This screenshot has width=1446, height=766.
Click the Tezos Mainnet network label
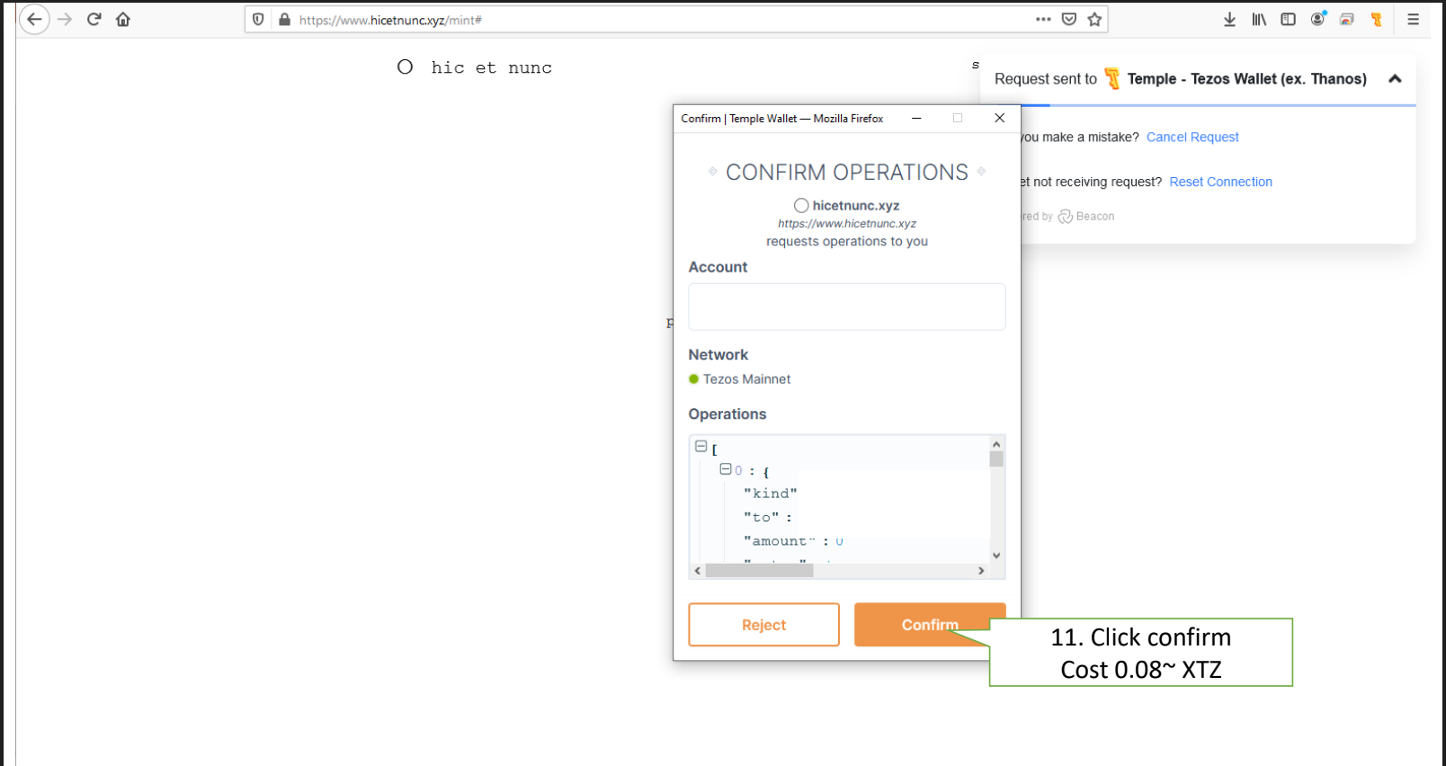coord(746,379)
